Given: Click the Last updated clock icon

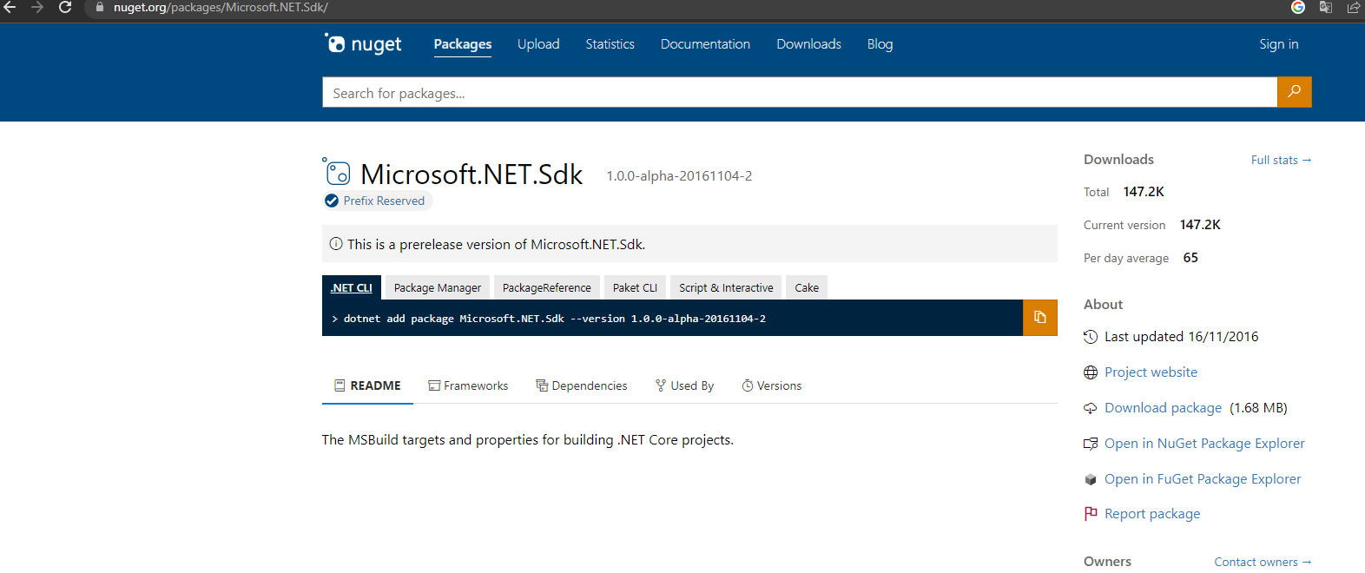Looking at the screenshot, I should 1091,337.
